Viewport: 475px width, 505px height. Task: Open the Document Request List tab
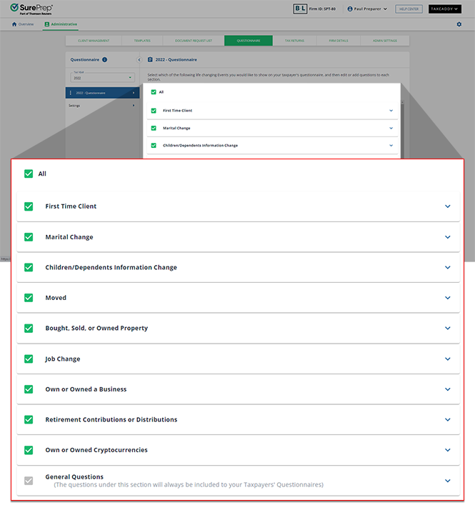[195, 41]
